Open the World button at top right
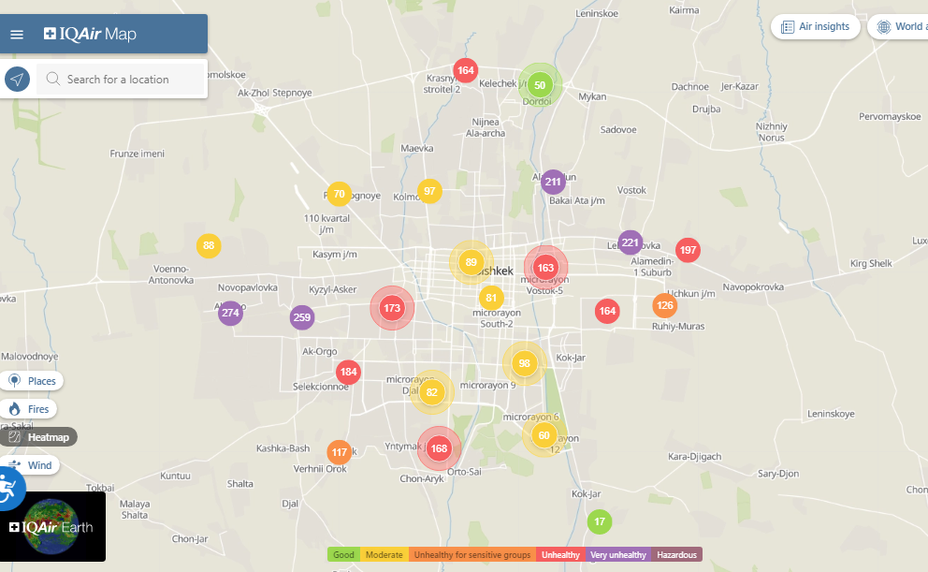This screenshot has height=572, width=928. (x=899, y=27)
